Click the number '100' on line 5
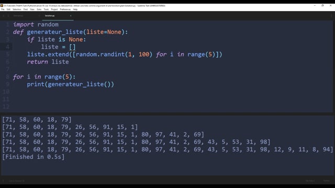Image resolution: width=335 pixels, height=188 pixels. 144,54
